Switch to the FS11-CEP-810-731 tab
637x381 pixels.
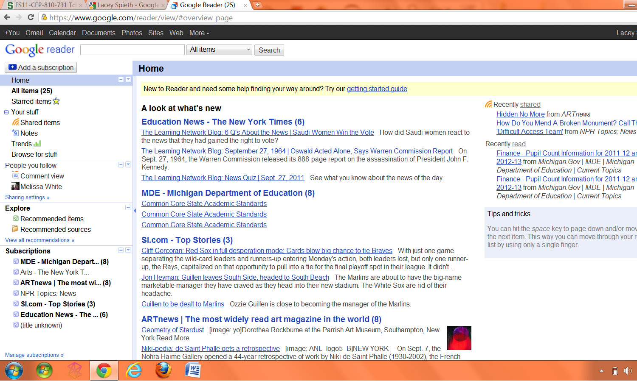click(x=44, y=5)
